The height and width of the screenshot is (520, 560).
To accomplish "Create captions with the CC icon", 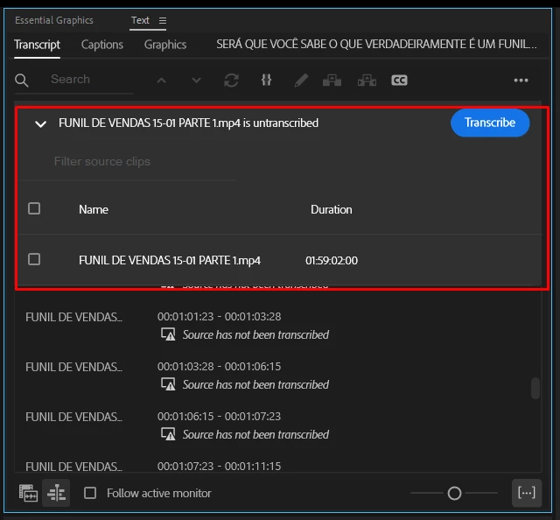I will point(399,81).
